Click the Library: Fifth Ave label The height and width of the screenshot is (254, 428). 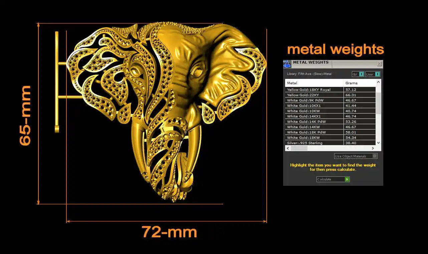(x=309, y=74)
